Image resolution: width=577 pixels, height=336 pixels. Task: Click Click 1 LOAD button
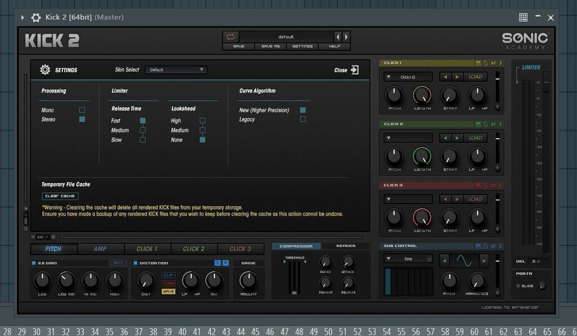(x=475, y=77)
